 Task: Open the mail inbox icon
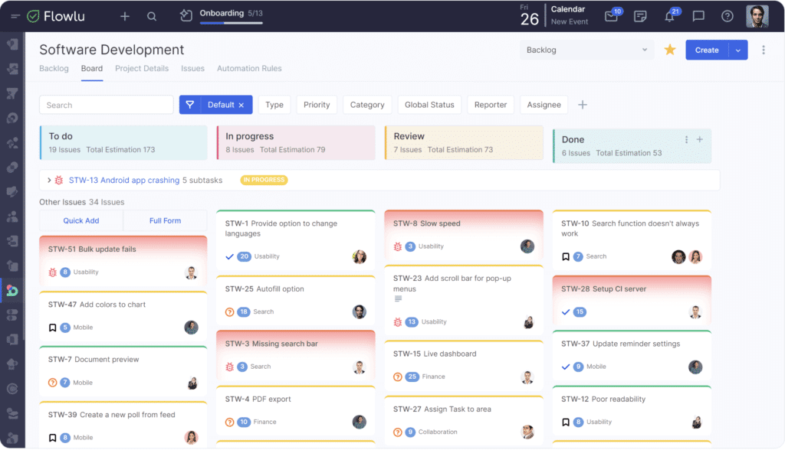pyautogui.click(x=611, y=16)
